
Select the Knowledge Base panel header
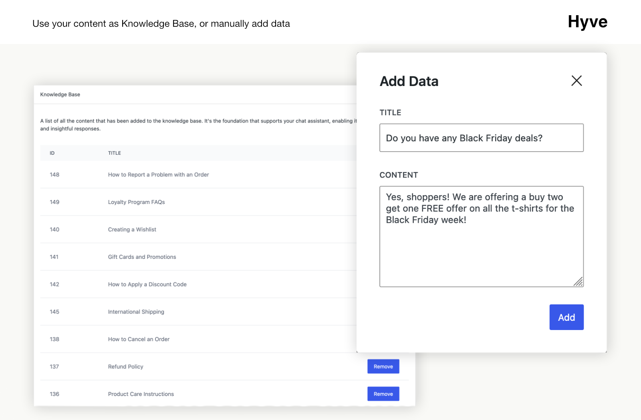click(60, 95)
